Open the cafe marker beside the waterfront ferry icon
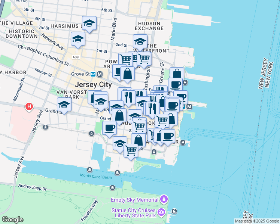Viewport: 280px width, 224px height. tap(175, 84)
